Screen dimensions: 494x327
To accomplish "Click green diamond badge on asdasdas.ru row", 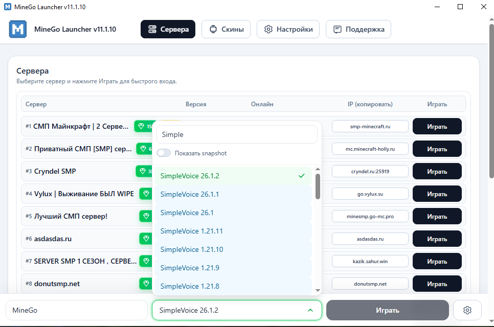I will pos(146,239).
